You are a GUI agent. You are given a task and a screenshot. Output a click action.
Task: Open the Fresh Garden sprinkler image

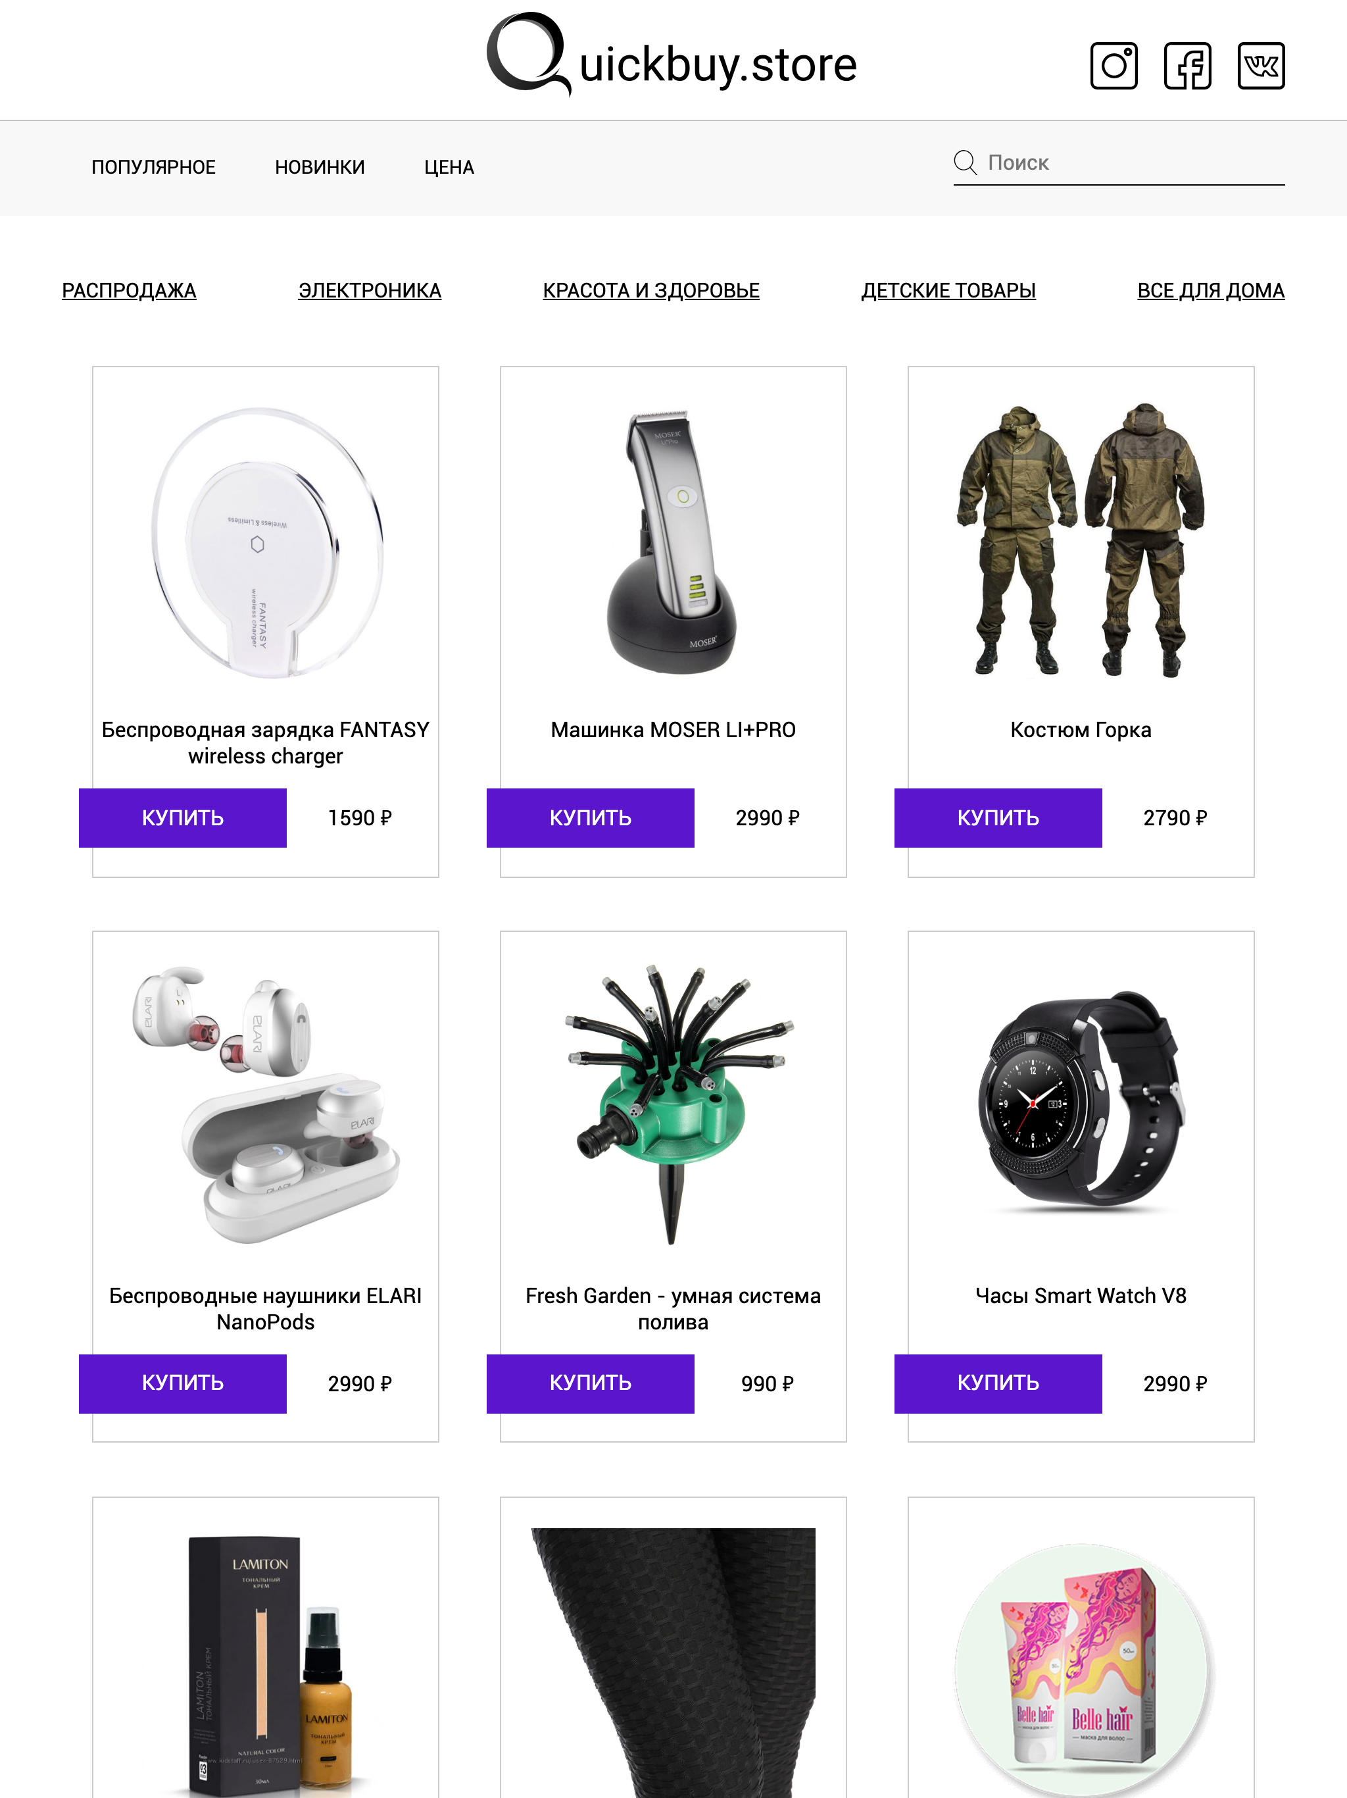click(673, 1104)
